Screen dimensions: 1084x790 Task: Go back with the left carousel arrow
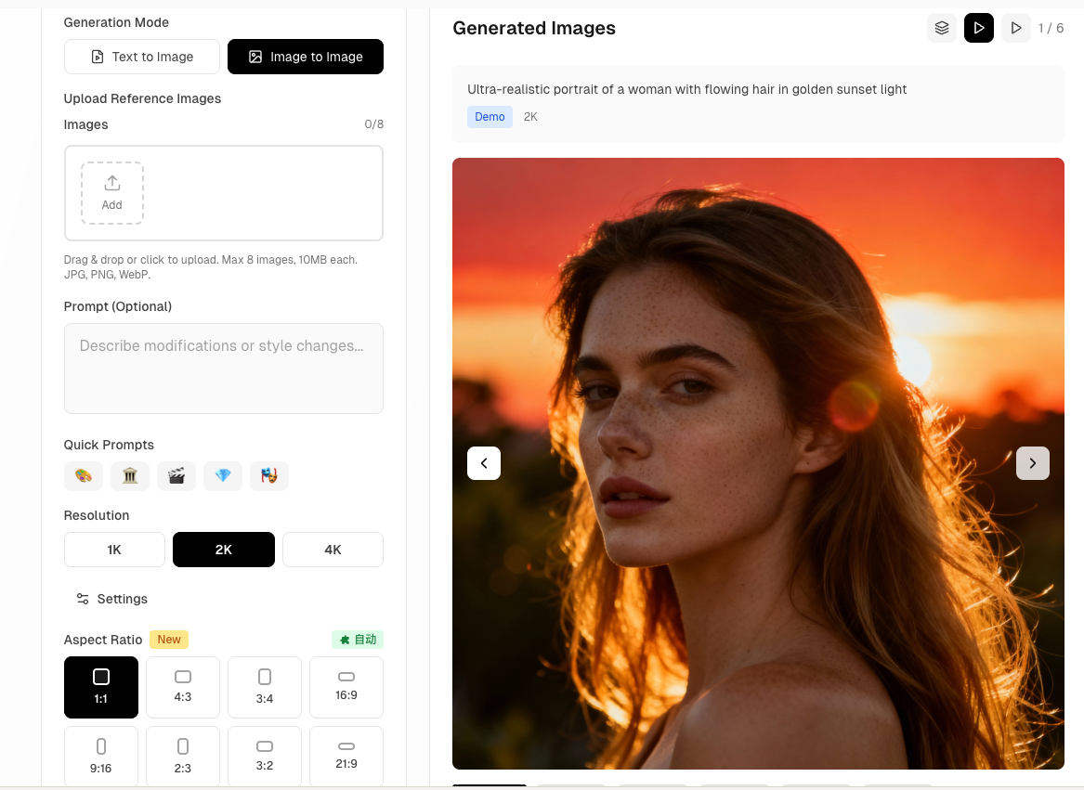[483, 462]
